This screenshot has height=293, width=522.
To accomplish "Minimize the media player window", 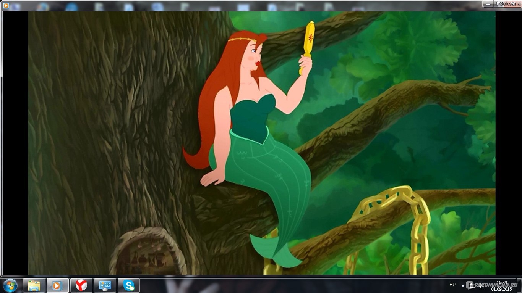I will 488,3.
